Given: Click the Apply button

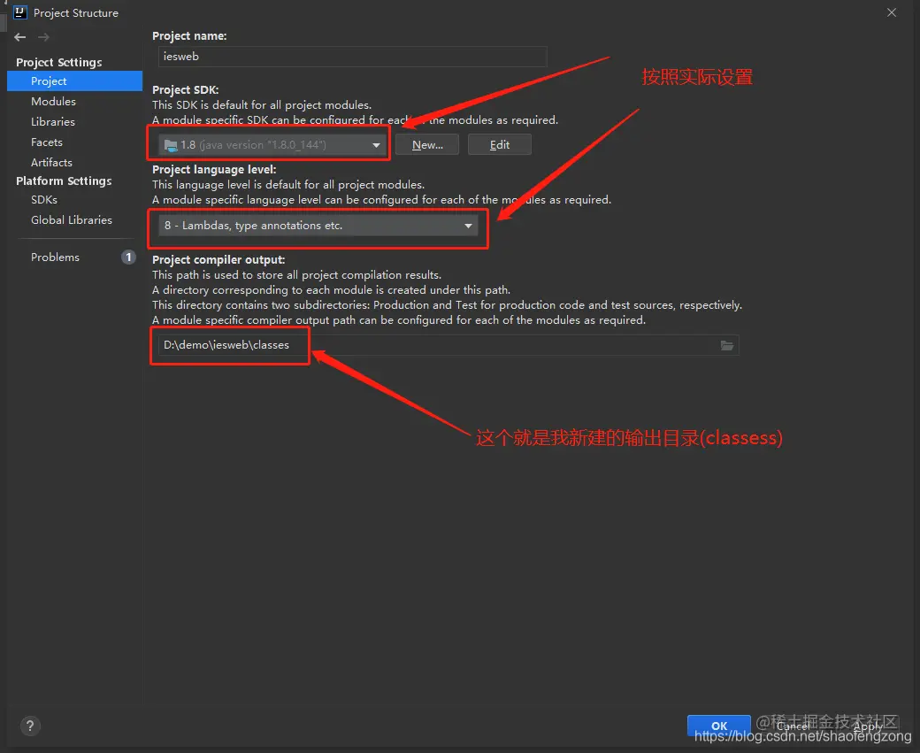Looking at the screenshot, I should tap(868, 726).
